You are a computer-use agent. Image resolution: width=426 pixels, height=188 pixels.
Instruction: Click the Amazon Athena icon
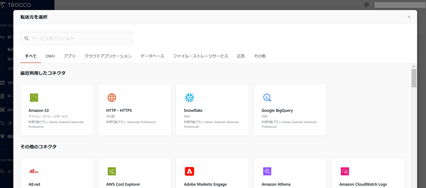pyautogui.click(x=267, y=171)
